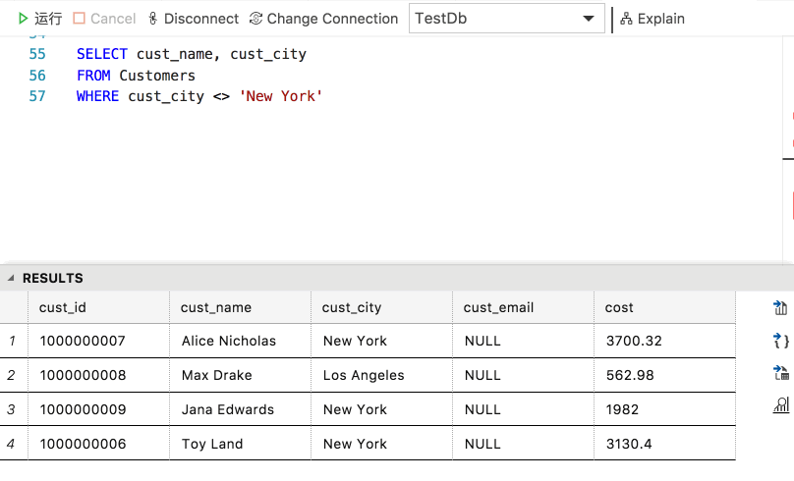Click the cost value 3130.4
The height and width of the screenshot is (481, 794).
665,444
